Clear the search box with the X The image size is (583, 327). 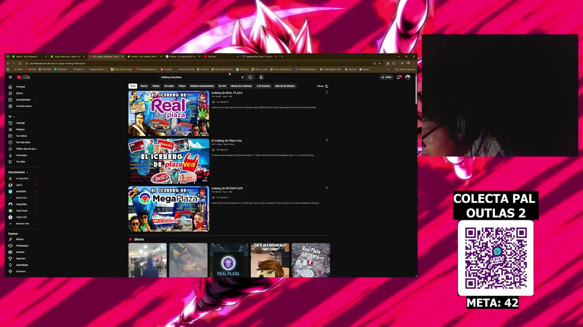tap(242, 77)
